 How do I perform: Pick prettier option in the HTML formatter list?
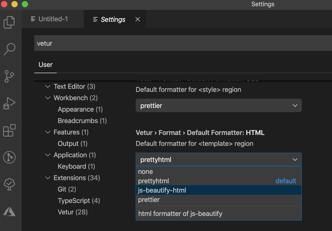click(149, 200)
